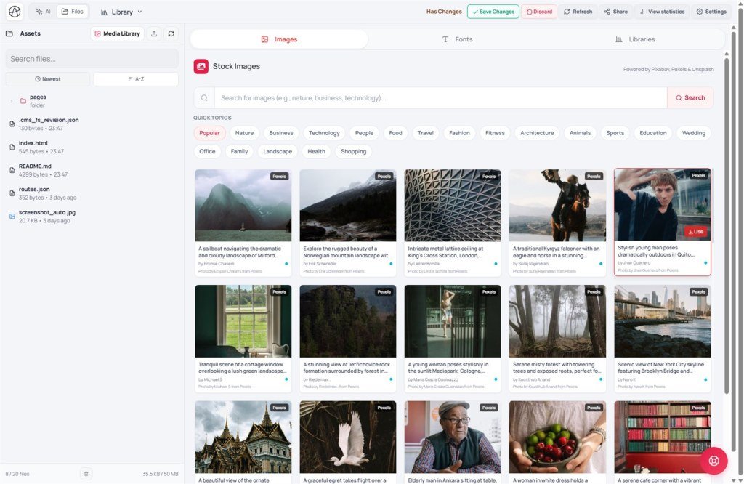Open the Library dropdown

[x=121, y=12]
